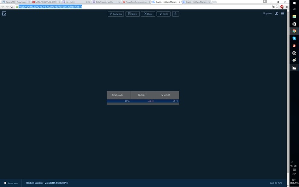Open the red adblock extension icon
The image size is (299, 187).
click(282, 7)
